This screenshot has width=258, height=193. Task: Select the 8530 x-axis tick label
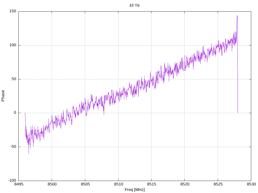click(251, 184)
